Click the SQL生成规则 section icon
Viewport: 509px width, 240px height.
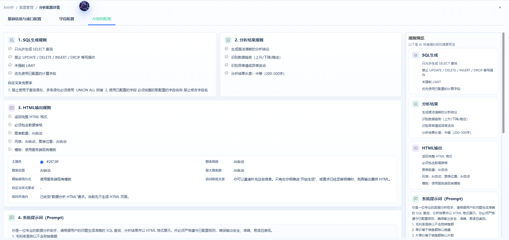(x=12, y=40)
